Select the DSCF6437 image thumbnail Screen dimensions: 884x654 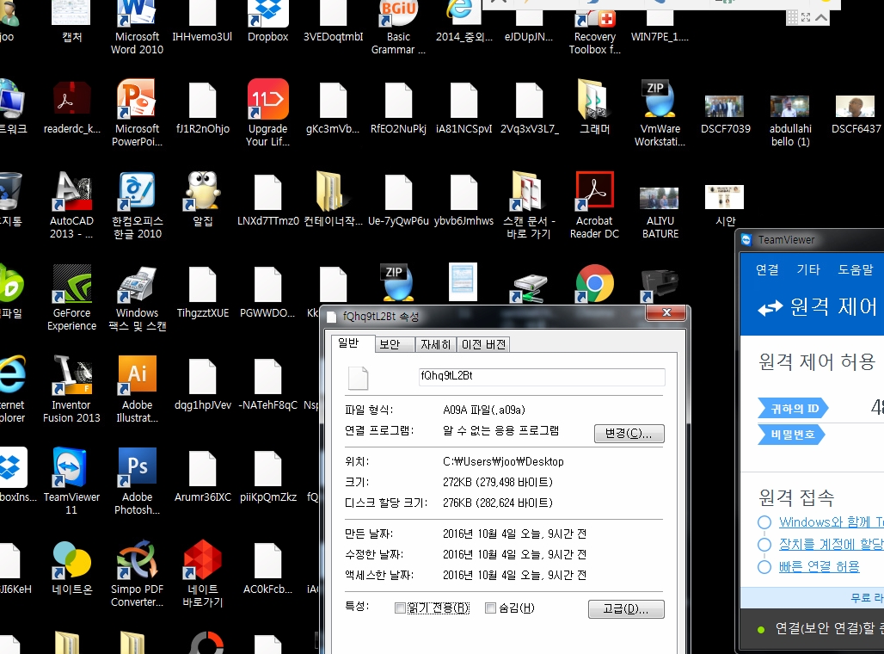point(856,107)
